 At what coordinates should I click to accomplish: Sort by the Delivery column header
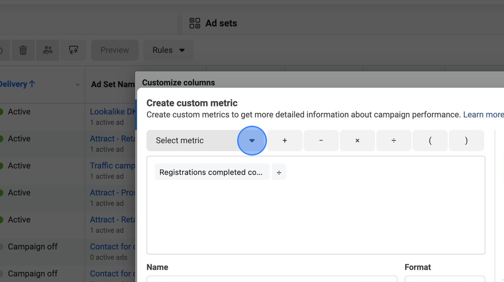tap(18, 84)
